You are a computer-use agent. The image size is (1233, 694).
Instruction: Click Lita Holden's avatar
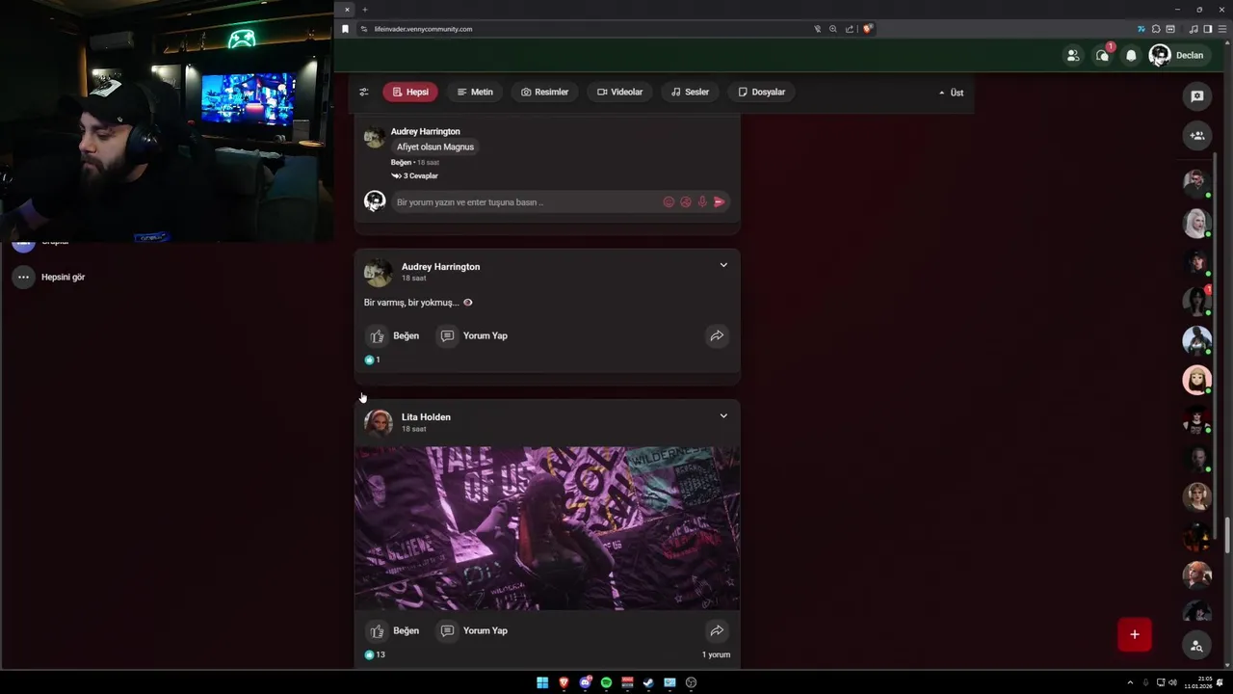(x=378, y=422)
